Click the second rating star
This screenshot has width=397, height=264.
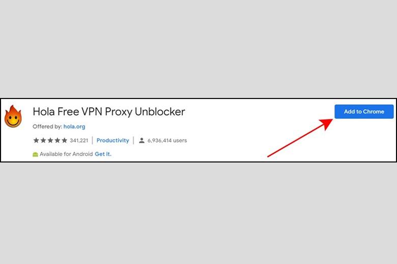coord(43,140)
